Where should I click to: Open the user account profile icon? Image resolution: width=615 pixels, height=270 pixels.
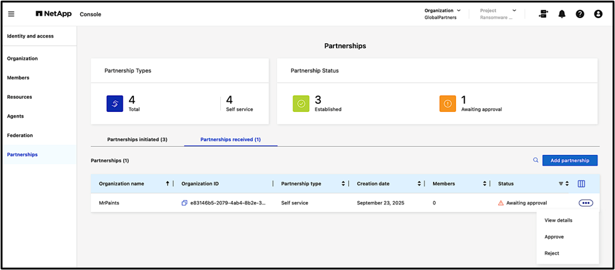pos(598,14)
